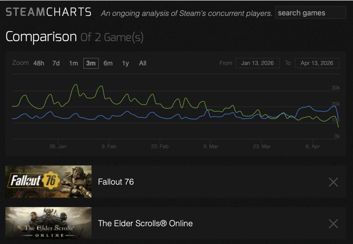
Task: Click the SteamCharts logo
Action: click(49, 12)
